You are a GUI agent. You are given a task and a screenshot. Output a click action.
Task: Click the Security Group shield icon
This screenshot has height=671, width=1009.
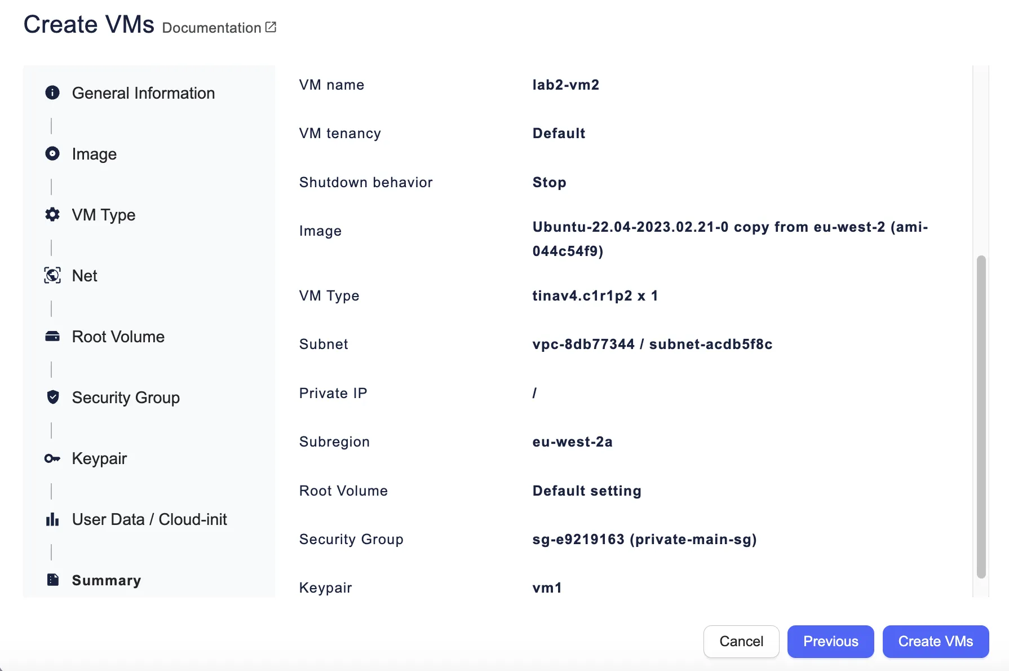click(52, 398)
